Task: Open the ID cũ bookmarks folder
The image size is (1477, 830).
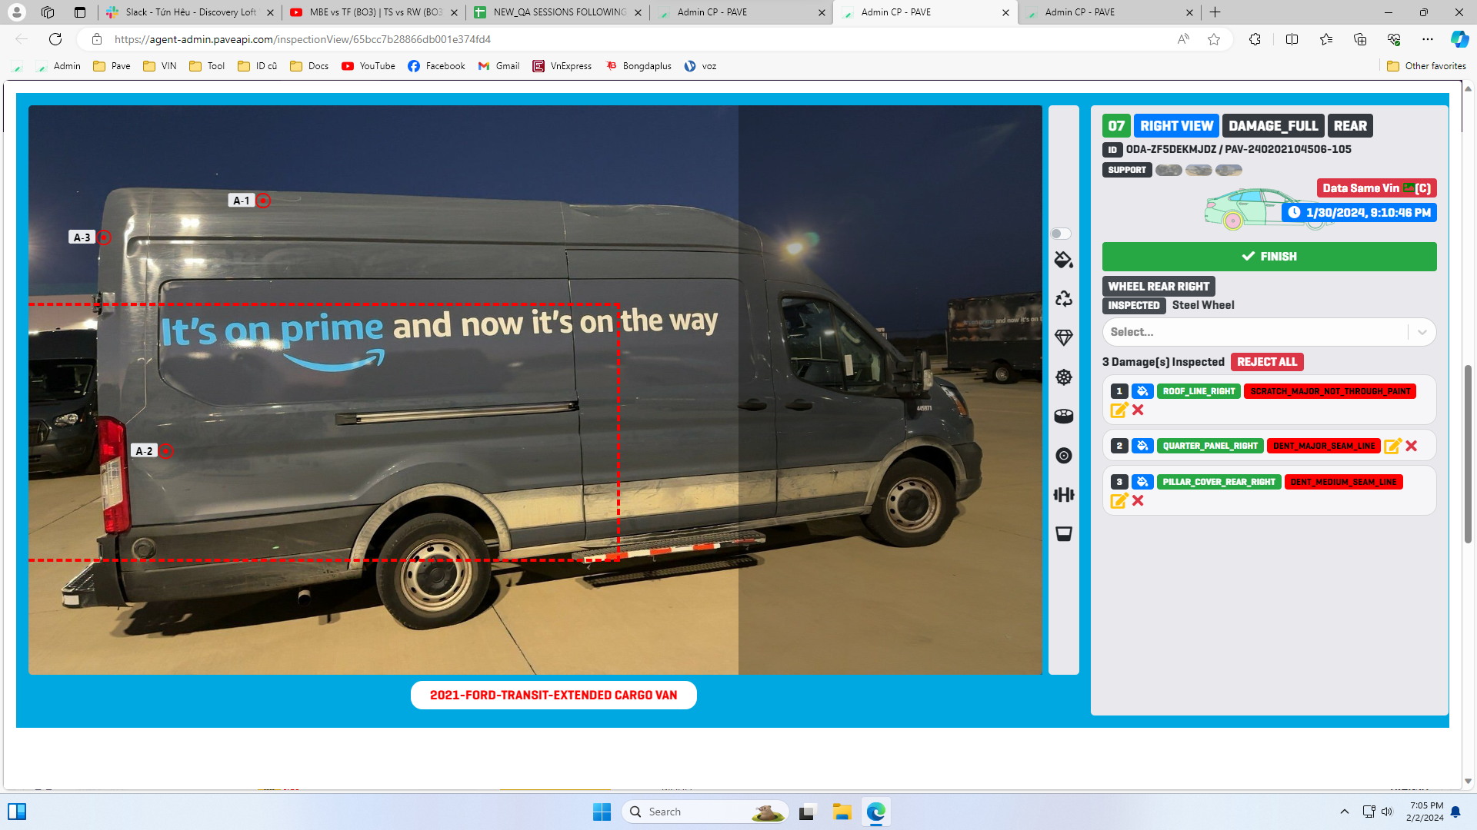Action: 258,66
